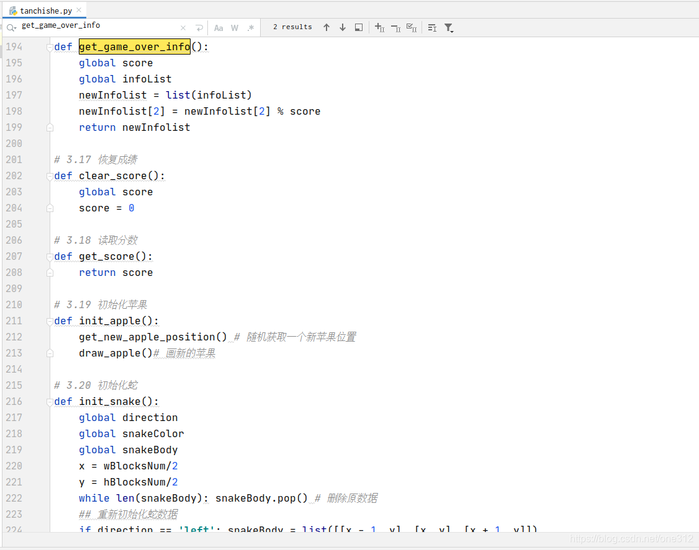Click 'draw_apple()' call on line 213
Screen dimensions: 699x550
(116, 353)
